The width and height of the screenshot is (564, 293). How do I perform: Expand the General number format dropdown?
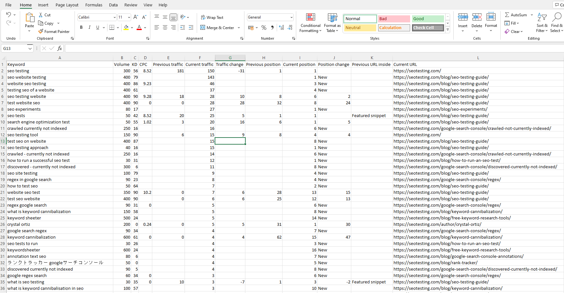291,17
